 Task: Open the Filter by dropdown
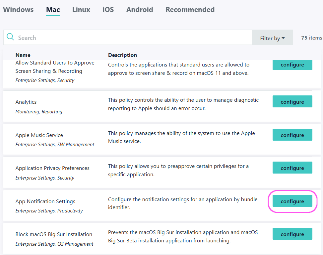click(272, 38)
